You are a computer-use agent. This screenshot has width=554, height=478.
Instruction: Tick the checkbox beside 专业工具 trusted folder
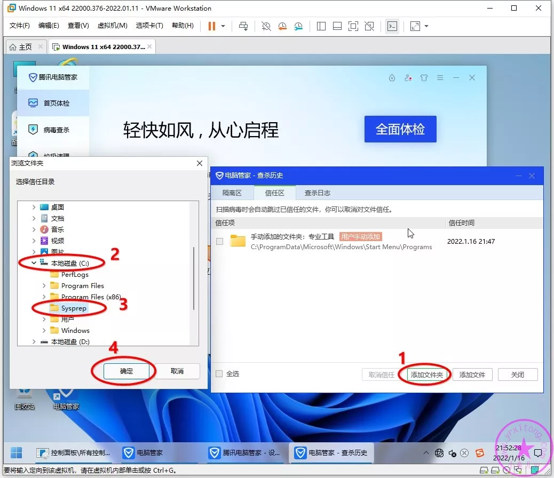[219, 241]
